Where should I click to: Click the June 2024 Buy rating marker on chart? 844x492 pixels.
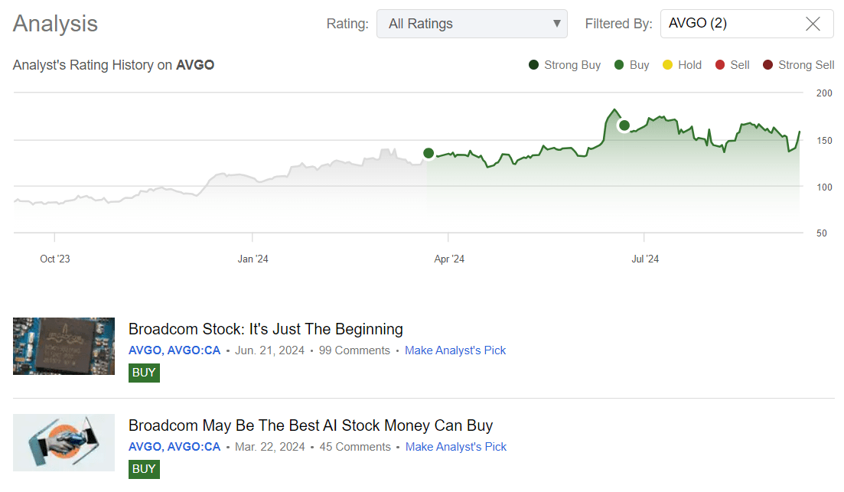[624, 125]
